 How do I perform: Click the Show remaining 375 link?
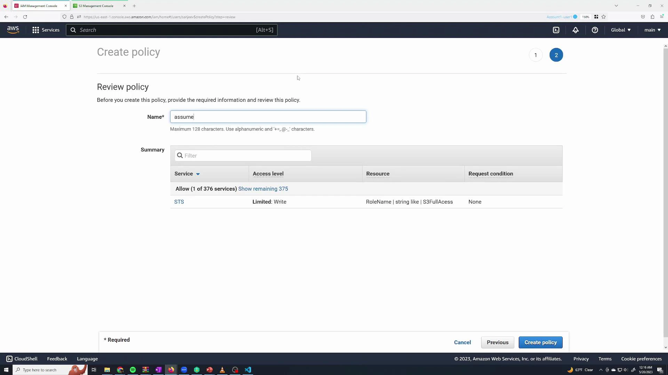pos(263,189)
